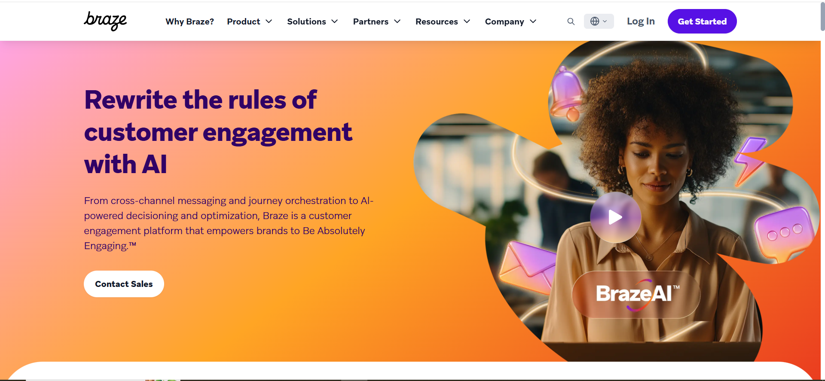This screenshot has height=381, width=825.
Task: Click the 'From cross-channel messaging' paragraph
Action: pos(229,223)
